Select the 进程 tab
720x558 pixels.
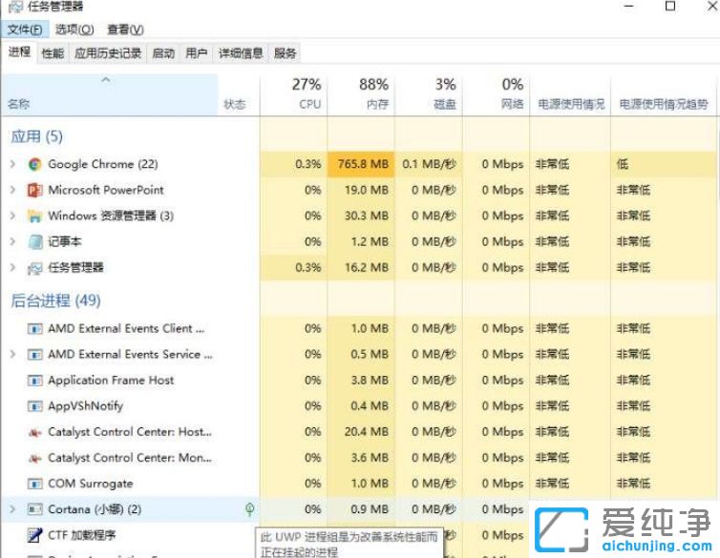[x=19, y=52]
